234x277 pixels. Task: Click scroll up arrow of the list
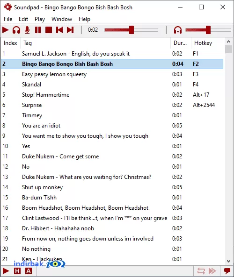(228, 42)
